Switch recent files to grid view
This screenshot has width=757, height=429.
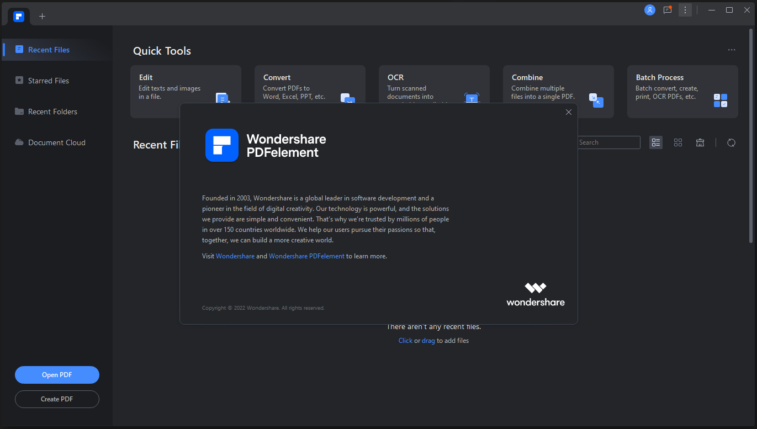click(x=678, y=142)
